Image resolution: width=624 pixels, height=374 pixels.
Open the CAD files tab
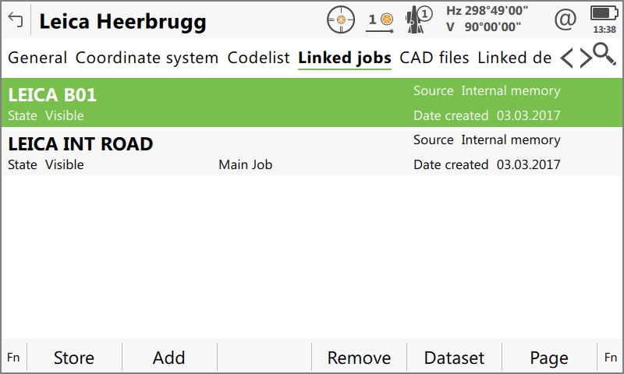[x=434, y=58]
